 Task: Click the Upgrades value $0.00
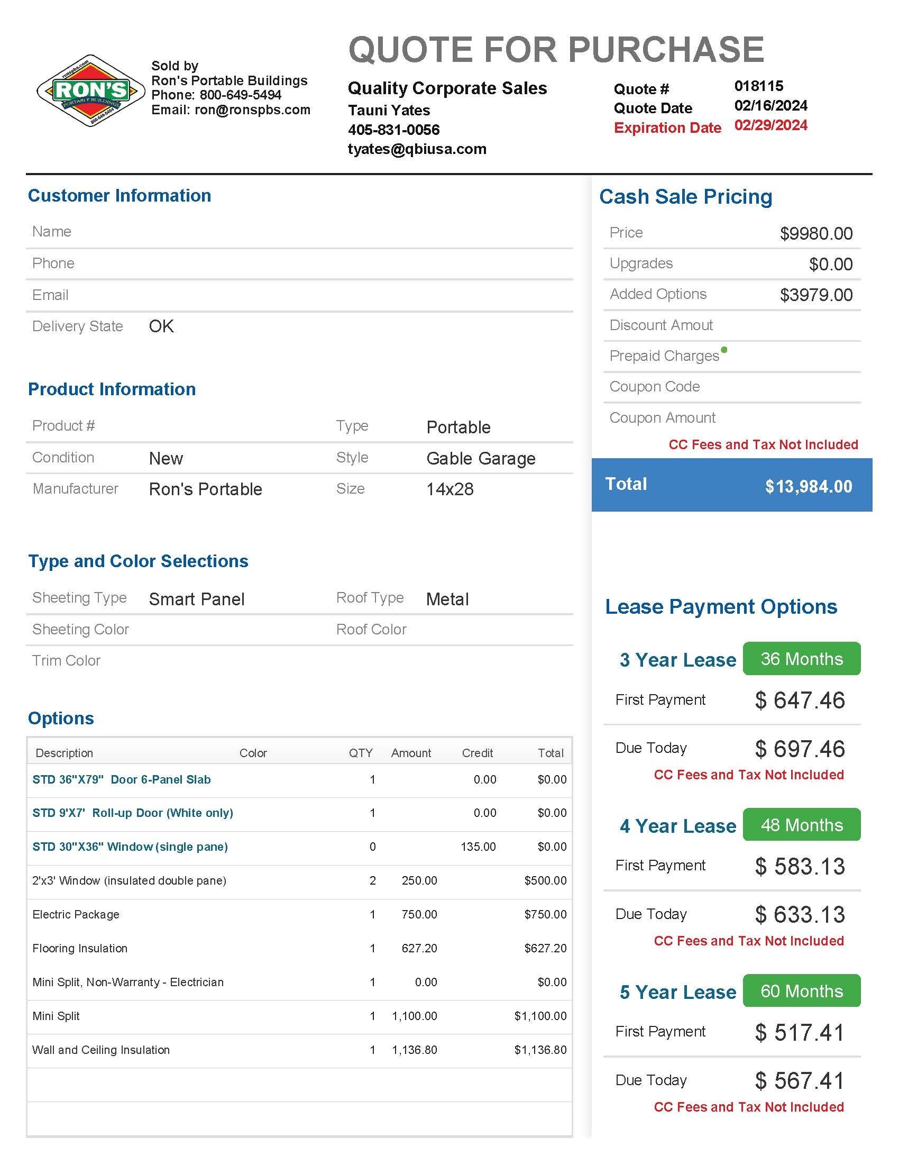click(x=831, y=265)
